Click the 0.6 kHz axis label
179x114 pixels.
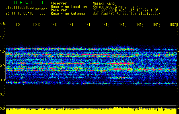click(2, 108)
